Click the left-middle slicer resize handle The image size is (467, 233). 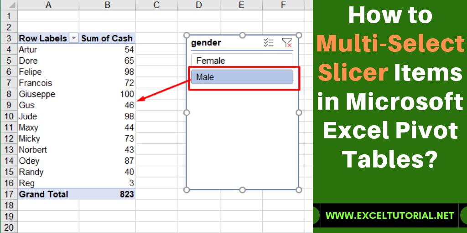pyautogui.click(x=187, y=112)
